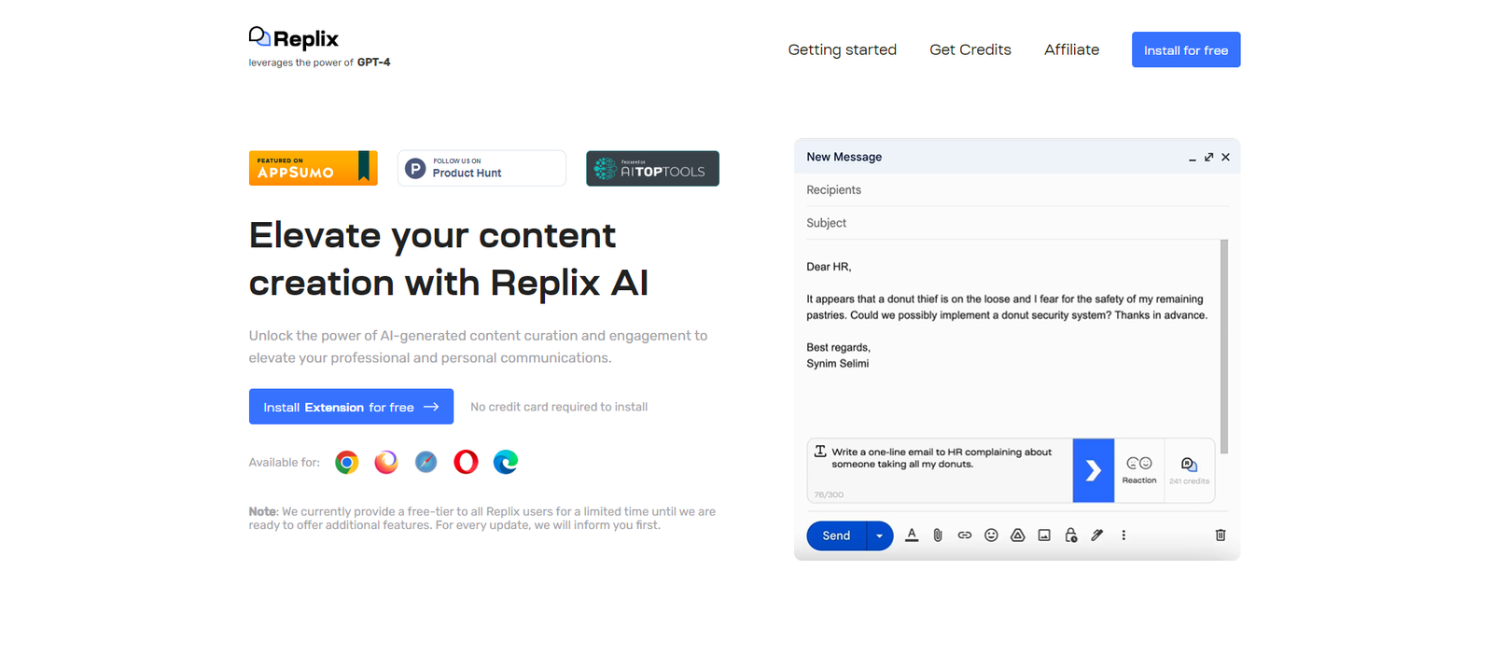Image resolution: width=1493 pixels, height=667 pixels.
Task: Click the email body scrollbar
Action: click(x=1223, y=345)
